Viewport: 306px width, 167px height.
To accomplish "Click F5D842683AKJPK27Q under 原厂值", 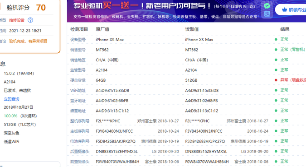I will [x=116, y=141].
